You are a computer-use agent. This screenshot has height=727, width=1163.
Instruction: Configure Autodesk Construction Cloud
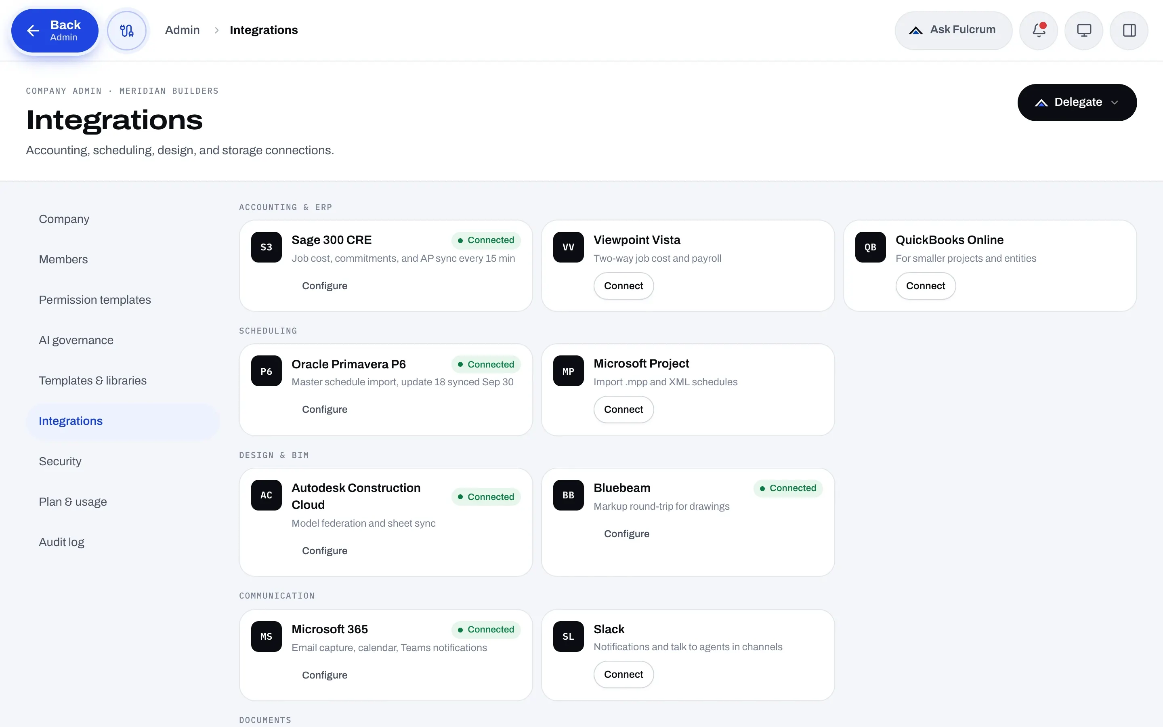[324, 551]
